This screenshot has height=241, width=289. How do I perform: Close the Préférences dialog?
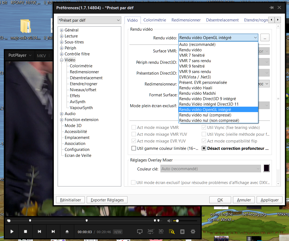coord(279,8)
